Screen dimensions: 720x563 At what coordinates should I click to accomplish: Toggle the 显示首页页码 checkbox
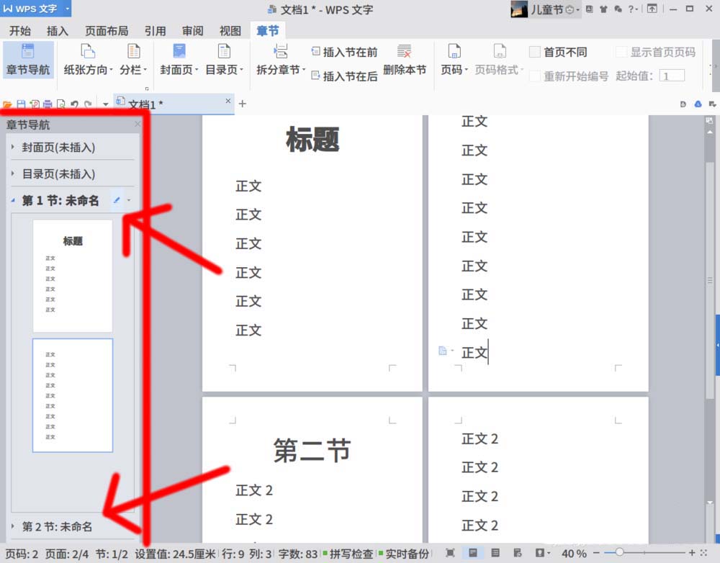point(621,52)
